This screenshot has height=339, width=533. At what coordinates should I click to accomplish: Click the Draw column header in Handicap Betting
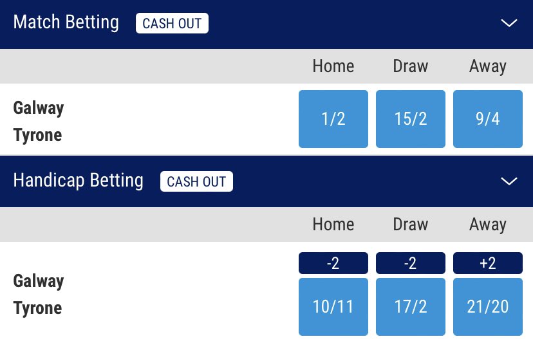[411, 224]
